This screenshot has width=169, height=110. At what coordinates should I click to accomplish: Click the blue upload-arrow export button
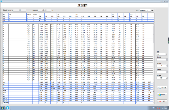coord(162,95)
